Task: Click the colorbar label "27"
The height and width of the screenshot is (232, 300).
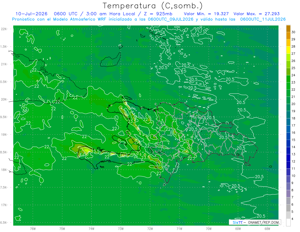Action: tap(293, 54)
